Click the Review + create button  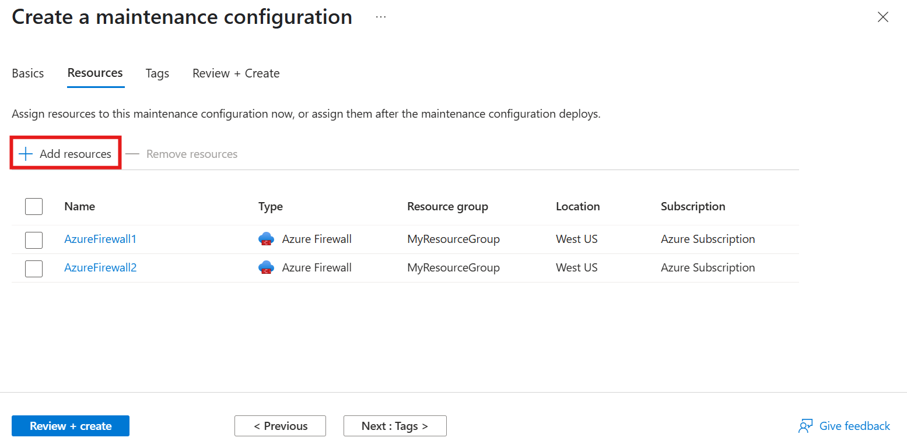70,426
